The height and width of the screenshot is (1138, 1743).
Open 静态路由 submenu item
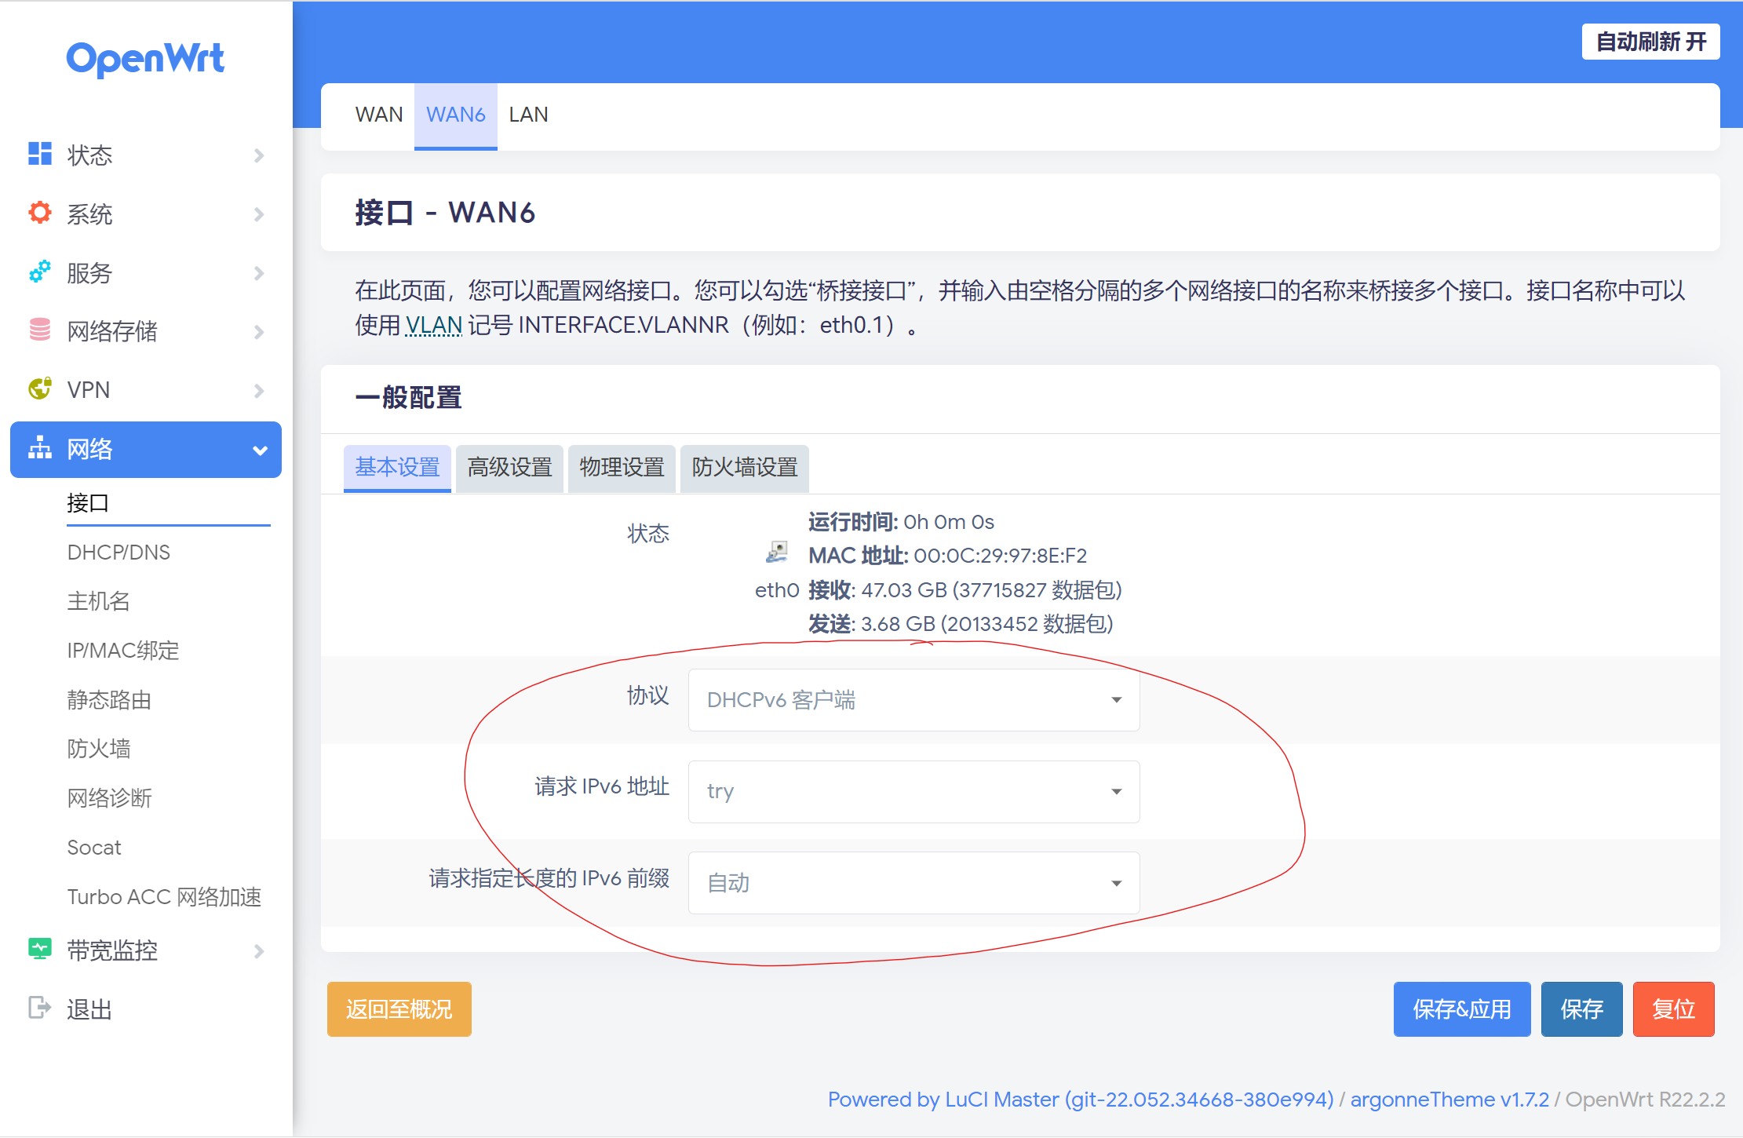pos(109,700)
